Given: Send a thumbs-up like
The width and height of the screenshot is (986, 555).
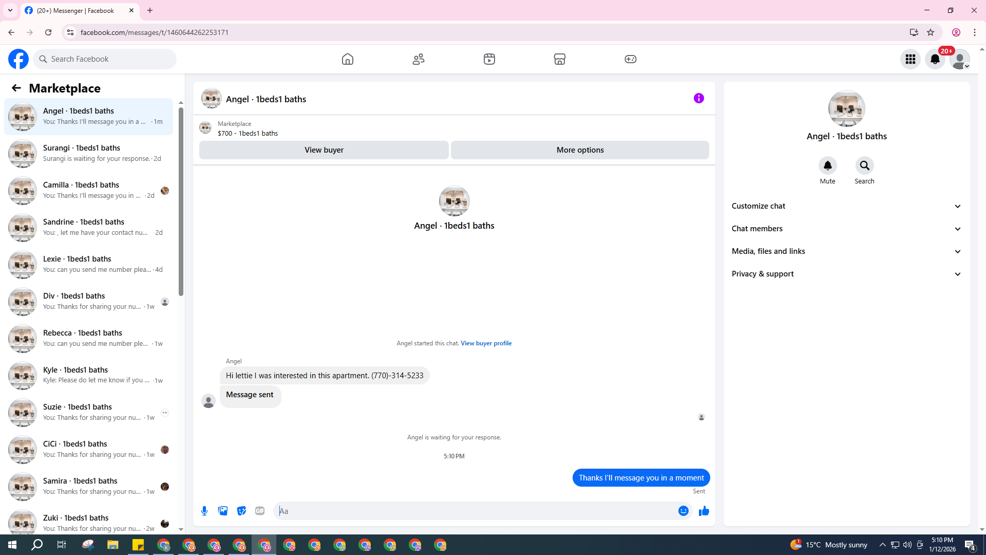Looking at the screenshot, I should point(704,511).
